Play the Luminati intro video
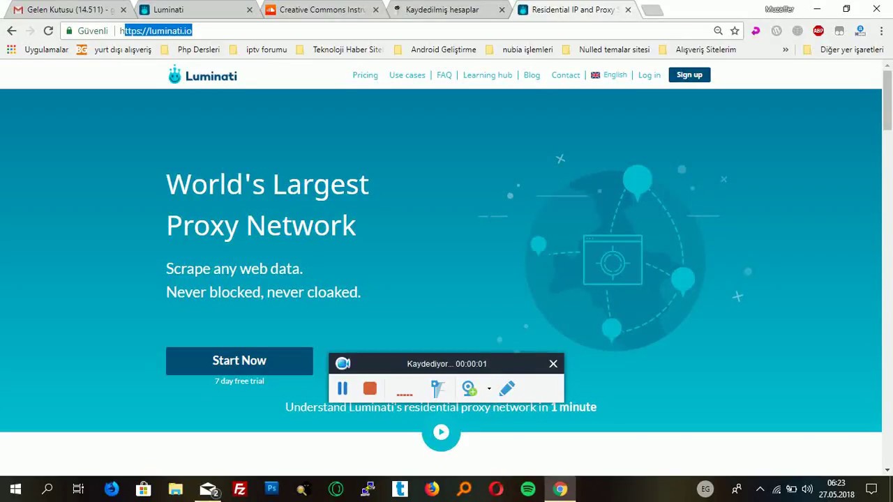 point(441,432)
